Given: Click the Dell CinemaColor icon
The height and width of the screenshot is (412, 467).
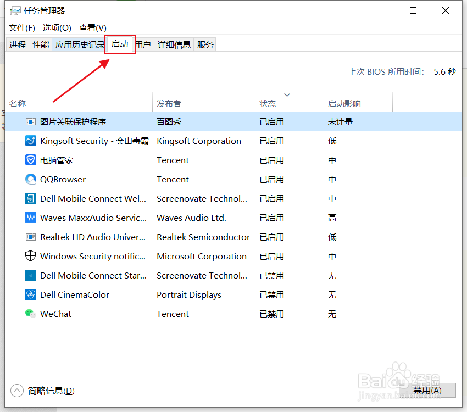Looking at the screenshot, I should pyautogui.click(x=30, y=294).
